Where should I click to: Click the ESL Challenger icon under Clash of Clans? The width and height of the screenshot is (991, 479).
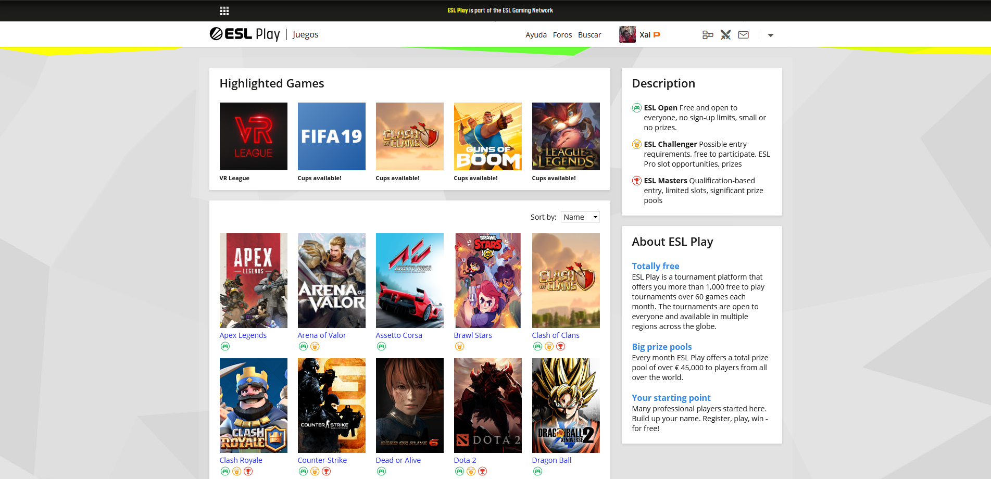coord(549,346)
